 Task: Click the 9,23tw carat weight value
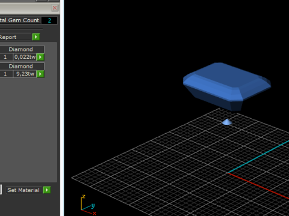25,74
